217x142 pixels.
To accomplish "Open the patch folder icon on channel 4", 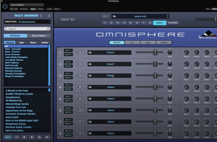I will 90,87.
